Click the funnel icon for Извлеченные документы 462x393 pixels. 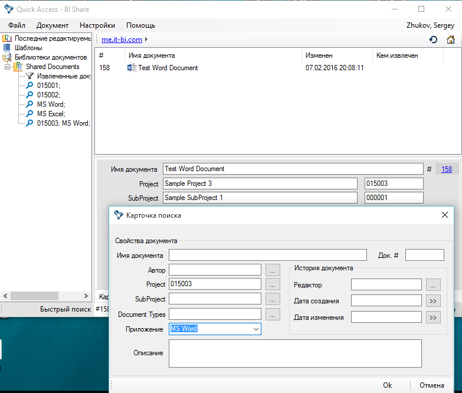[x=30, y=76]
